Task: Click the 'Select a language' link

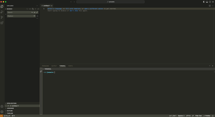Action: point(55,9)
